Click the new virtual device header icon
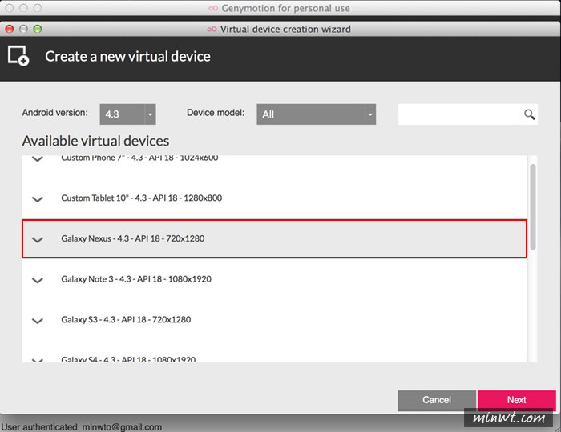 coord(18,56)
